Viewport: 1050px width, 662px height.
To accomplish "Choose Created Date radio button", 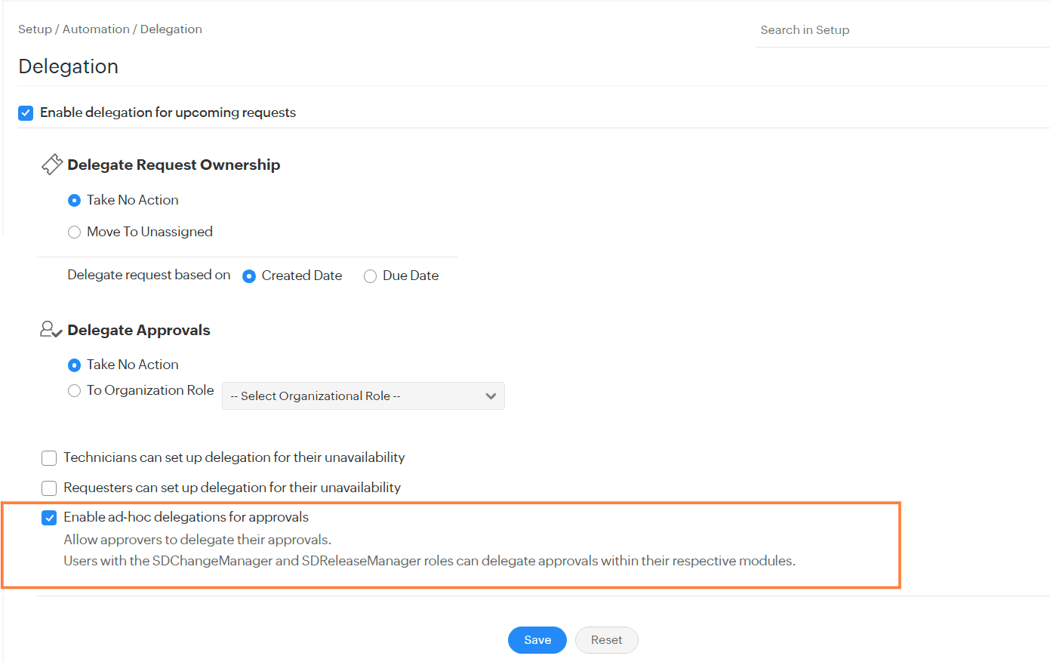I will pos(249,276).
